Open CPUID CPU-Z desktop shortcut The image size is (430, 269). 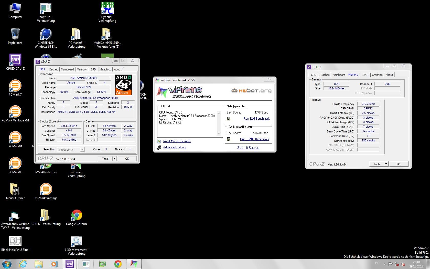[x=15, y=62]
